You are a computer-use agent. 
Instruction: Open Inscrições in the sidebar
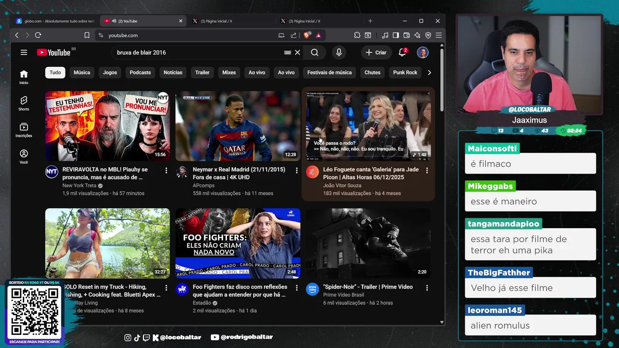click(24, 130)
